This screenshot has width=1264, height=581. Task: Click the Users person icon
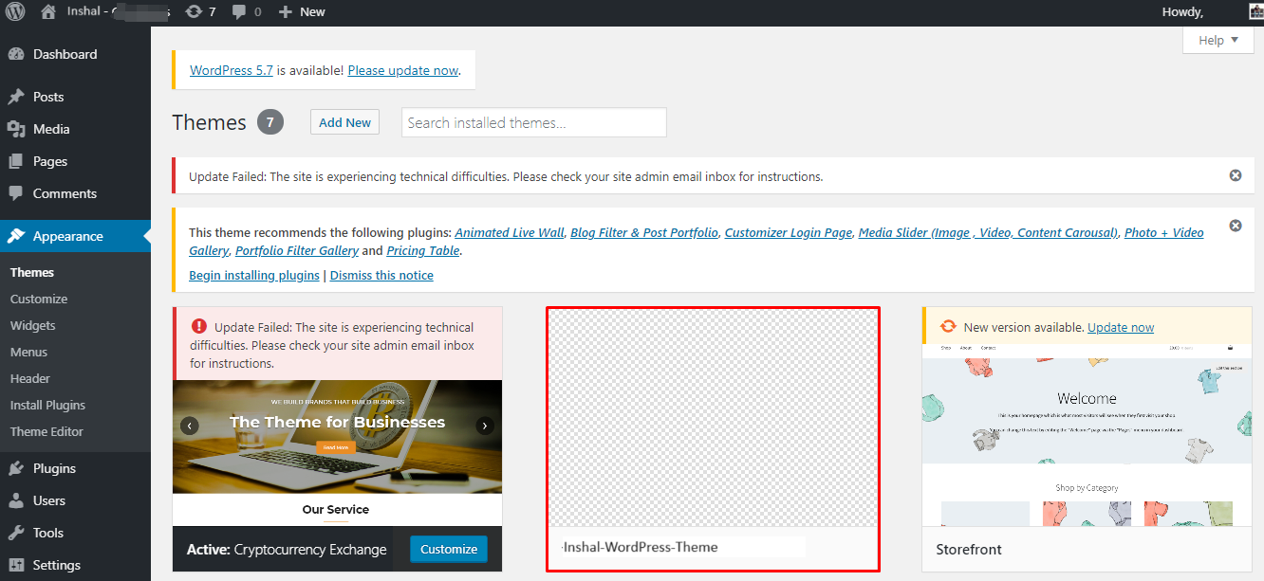click(x=16, y=500)
